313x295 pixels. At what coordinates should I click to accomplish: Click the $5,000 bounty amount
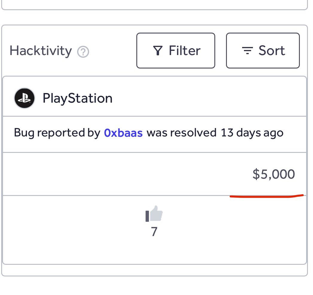(274, 174)
